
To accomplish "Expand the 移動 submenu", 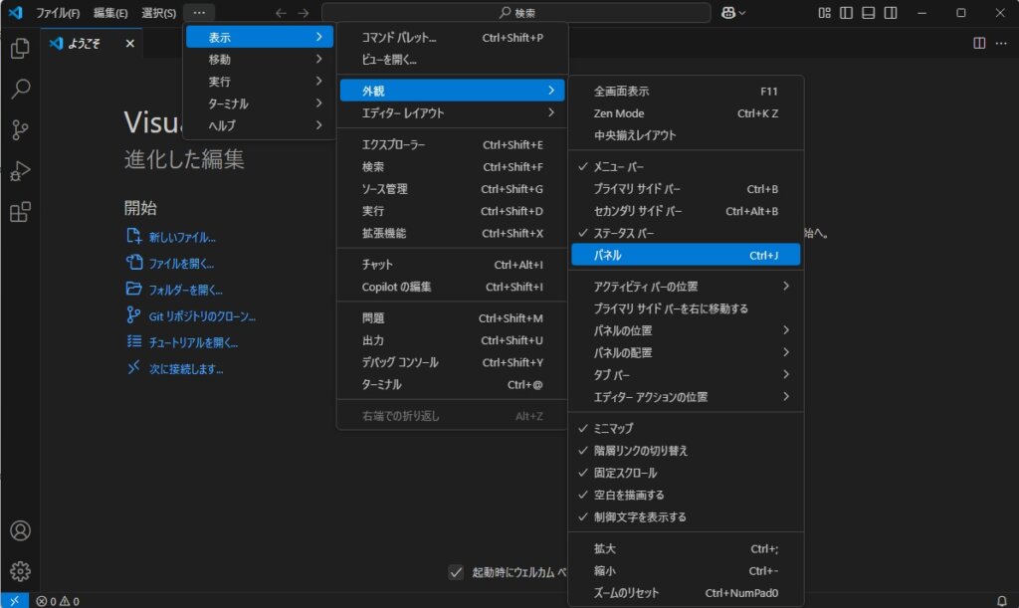I will (x=260, y=59).
